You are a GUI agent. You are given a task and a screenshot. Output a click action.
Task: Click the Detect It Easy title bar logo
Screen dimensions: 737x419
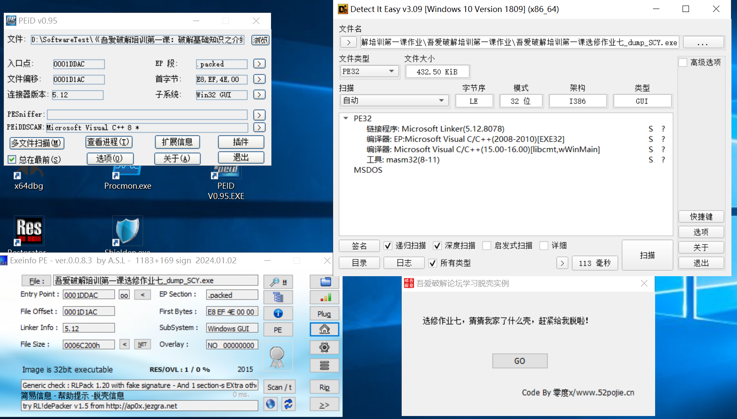tap(343, 9)
